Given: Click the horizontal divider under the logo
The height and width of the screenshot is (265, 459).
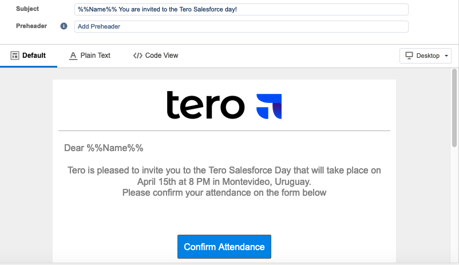Looking at the screenshot, I should [x=224, y=130].
